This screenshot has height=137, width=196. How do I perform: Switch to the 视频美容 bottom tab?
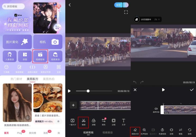(108, 132)
